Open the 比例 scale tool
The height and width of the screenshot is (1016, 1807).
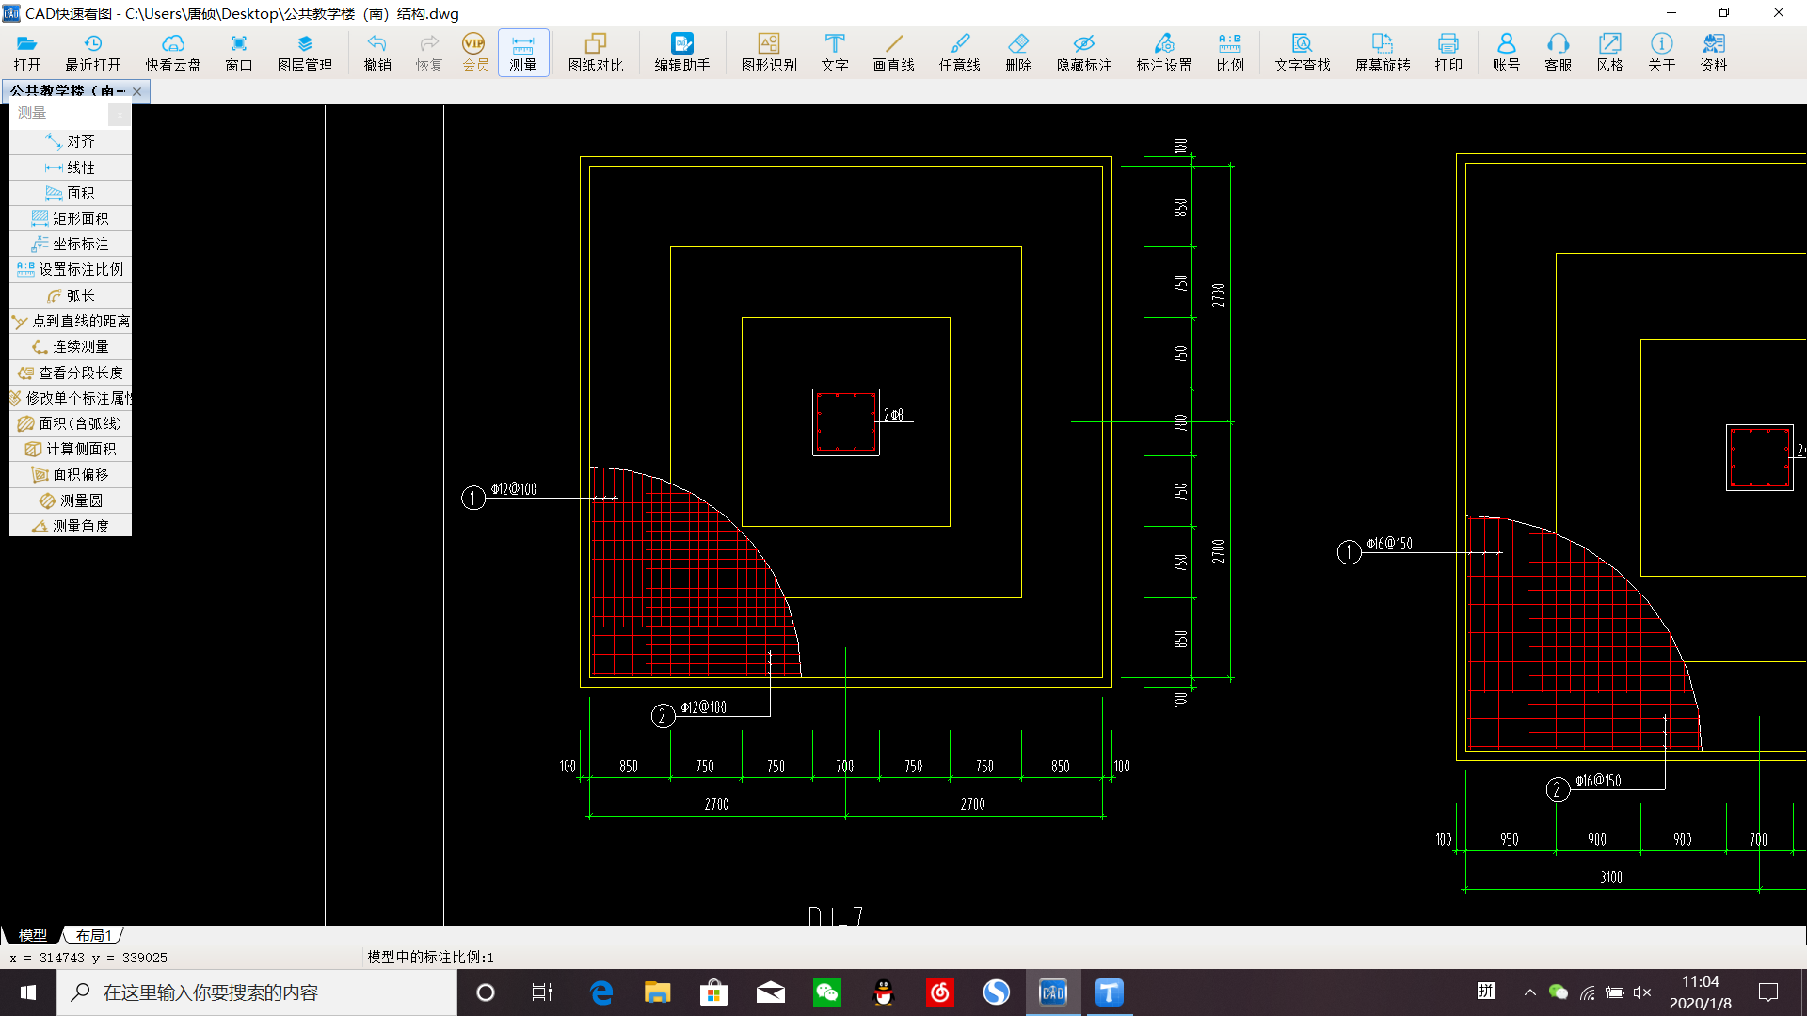pos(1230,53)
